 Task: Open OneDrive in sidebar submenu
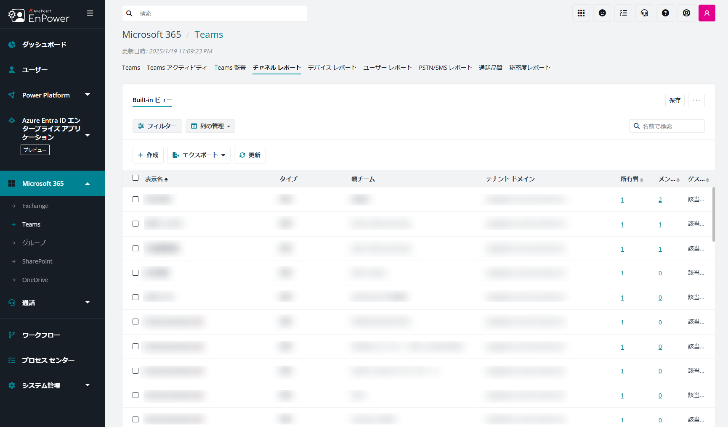click(35, 280)
